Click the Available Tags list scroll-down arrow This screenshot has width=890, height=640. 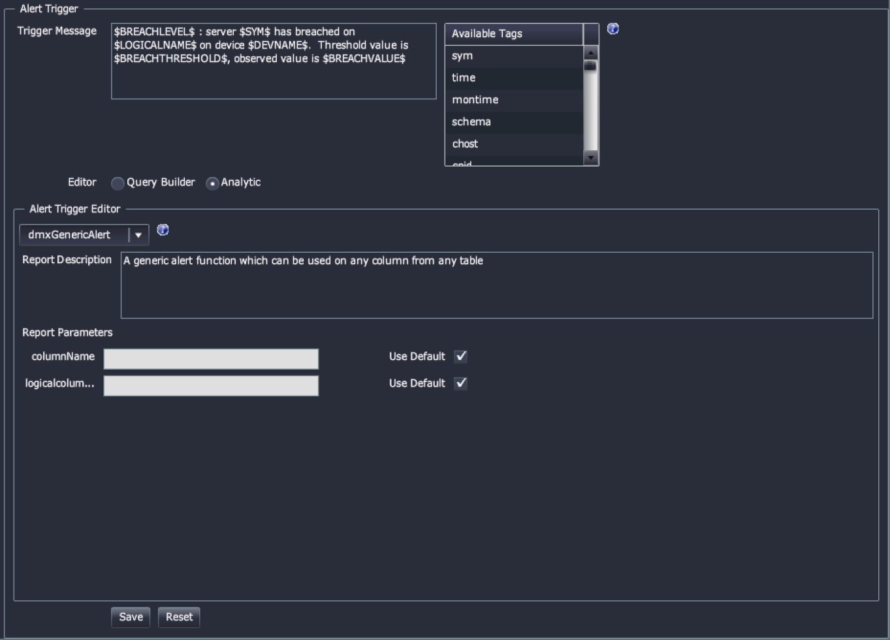(591, 157)
